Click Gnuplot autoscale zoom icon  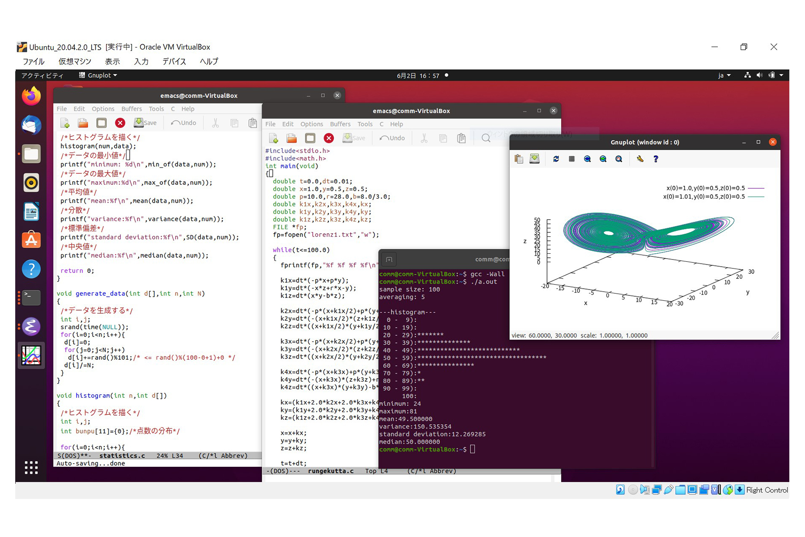coord(619,159)
